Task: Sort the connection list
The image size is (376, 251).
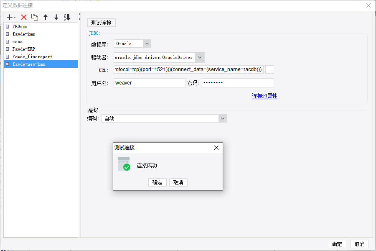Action: click(67, 17)
